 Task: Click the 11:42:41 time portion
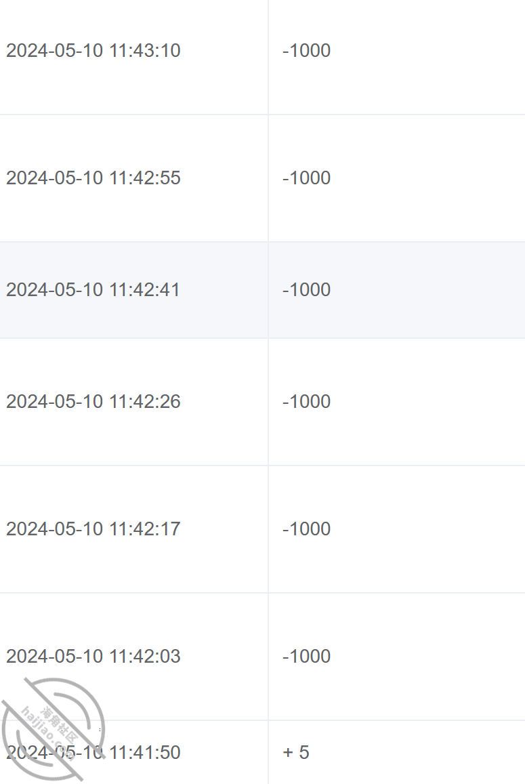(144, 290)
